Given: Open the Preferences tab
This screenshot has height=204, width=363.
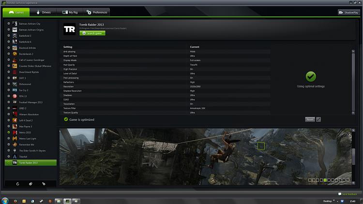Looking at the screenshot, I should click(x=97, y=12).
